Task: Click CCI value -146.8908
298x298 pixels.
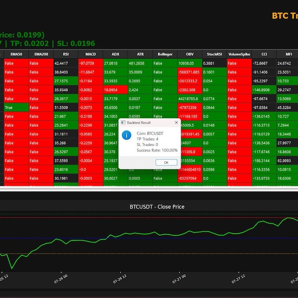Action: (x=264, y=90)
